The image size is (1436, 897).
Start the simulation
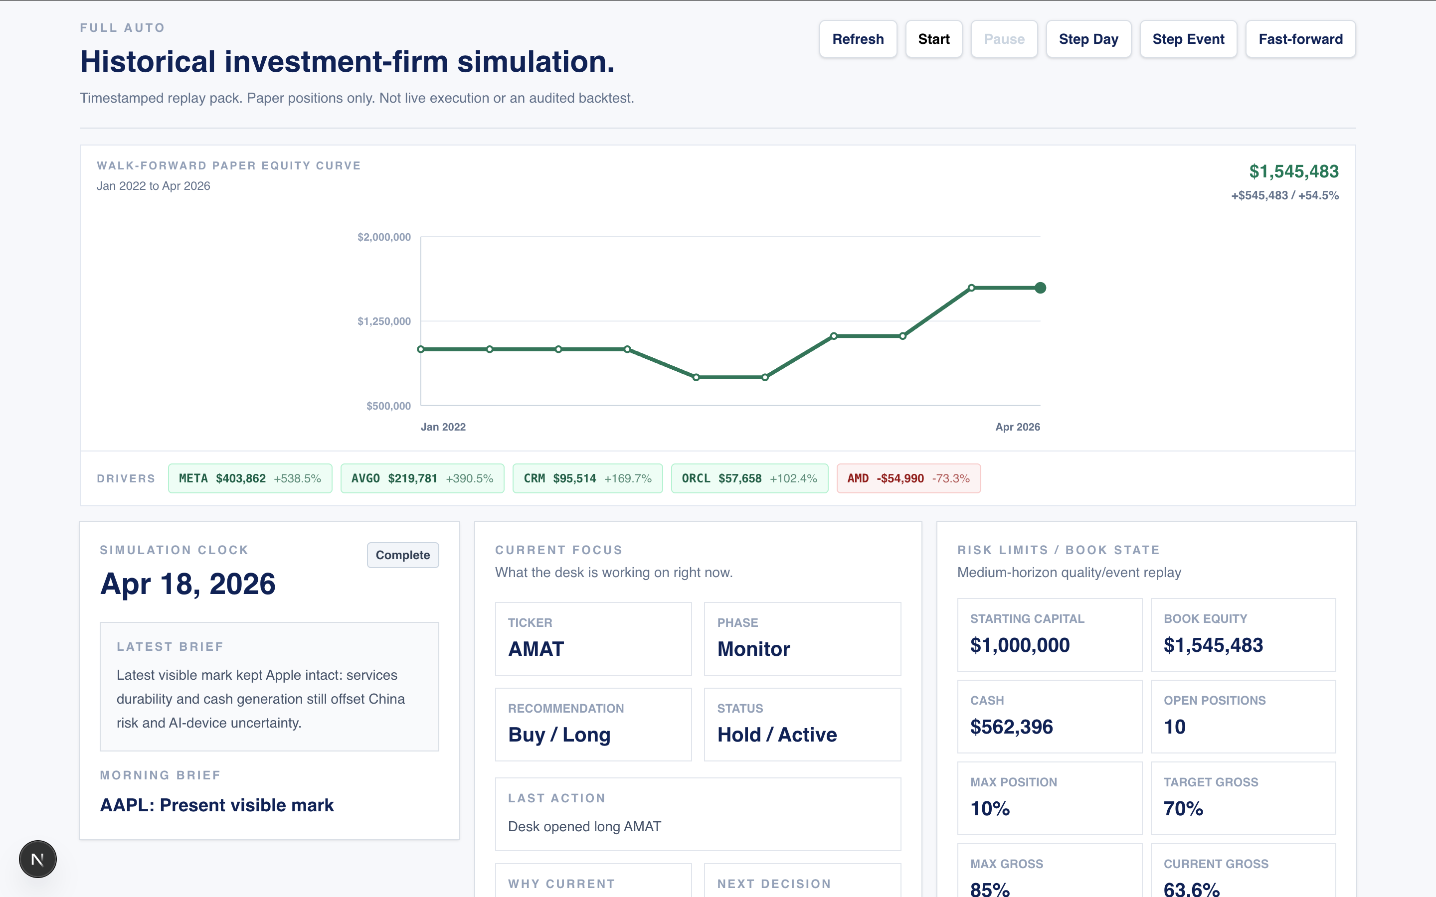pyautogui.click(x=933, y=39)
